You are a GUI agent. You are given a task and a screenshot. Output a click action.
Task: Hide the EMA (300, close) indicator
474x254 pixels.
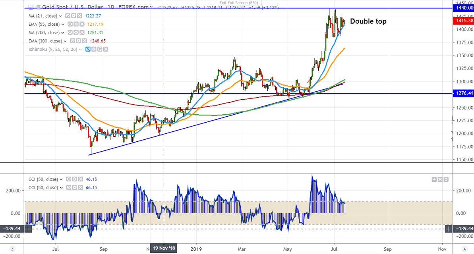73,41
